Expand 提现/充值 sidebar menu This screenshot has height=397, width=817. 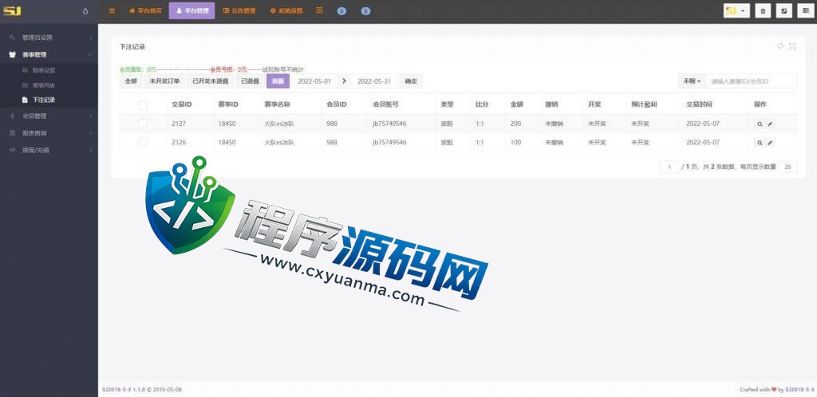point(49,151)
